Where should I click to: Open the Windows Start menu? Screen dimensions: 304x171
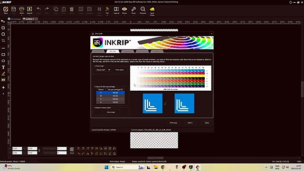click(106, 167)
